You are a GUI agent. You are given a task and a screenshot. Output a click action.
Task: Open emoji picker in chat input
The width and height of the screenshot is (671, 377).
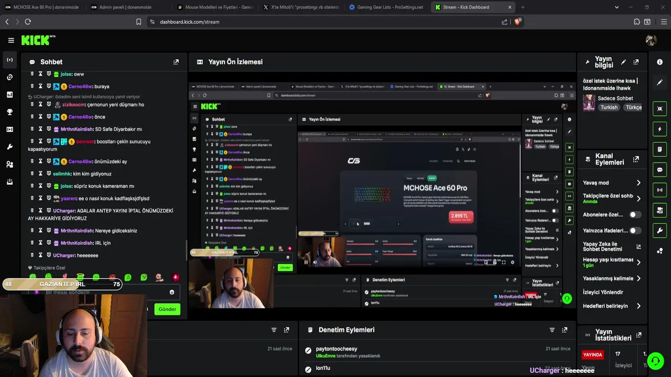point(171,292)
